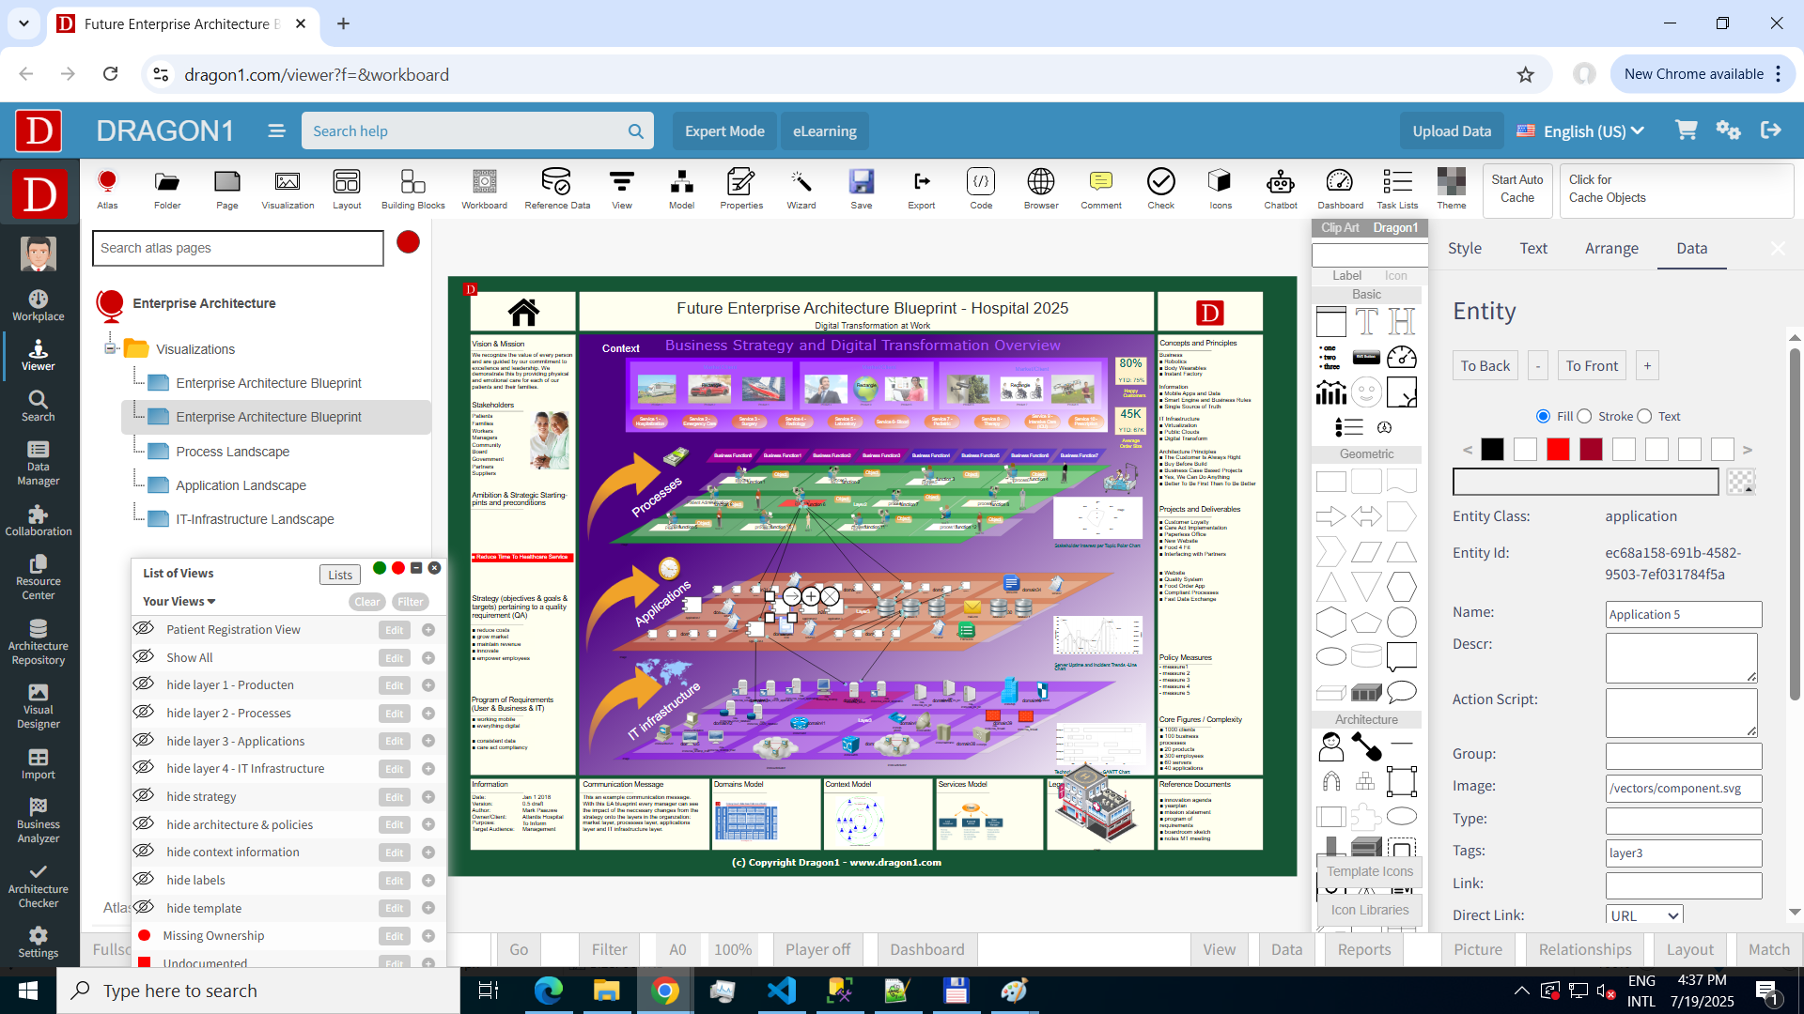
Task: Expand plus for hide template view
Action: pos(428,908)
